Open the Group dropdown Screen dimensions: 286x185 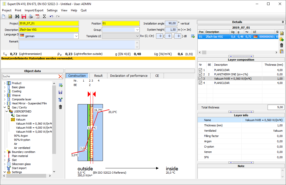coord(137,30)
